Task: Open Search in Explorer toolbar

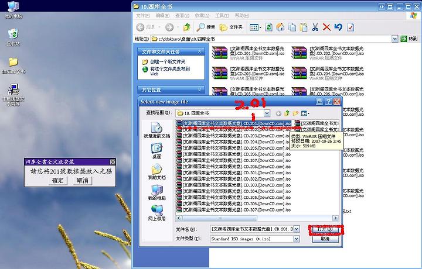Action: (x=206, y=27)
